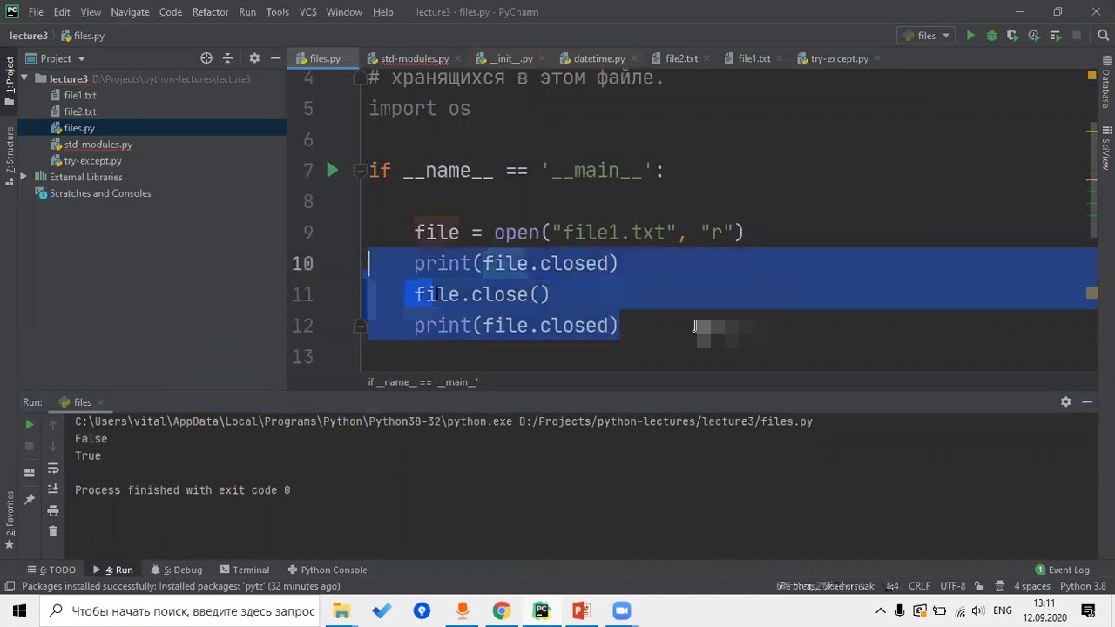Fold the if __name__ block at line 7
1115x627 pixels.
[x=359, y=171]
